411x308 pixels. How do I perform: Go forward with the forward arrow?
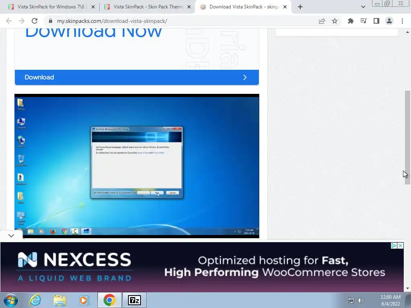[x=22, y=21]
